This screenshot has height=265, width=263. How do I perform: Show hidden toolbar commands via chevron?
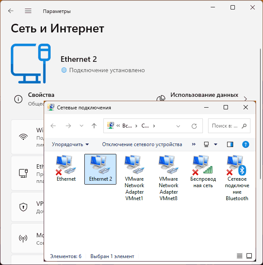[193, 144]
